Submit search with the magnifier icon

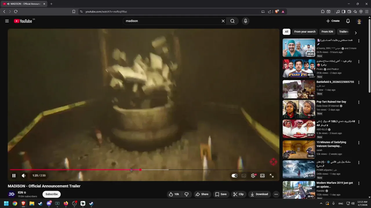pyautogui.click(x=232, y=21)
